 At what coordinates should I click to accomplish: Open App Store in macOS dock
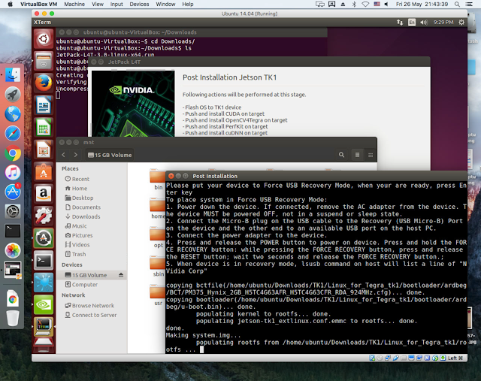click(x=13, y=192)
